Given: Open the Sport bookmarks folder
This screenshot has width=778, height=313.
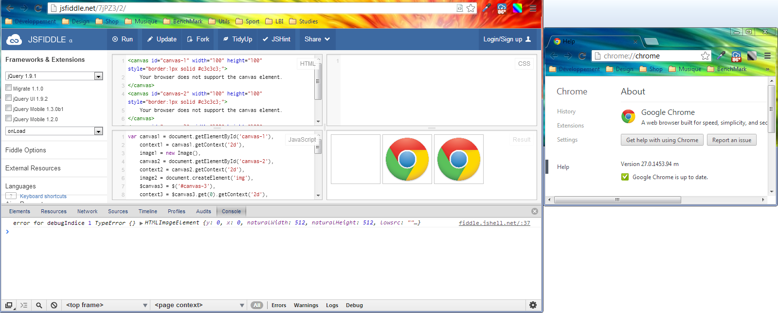Looking at the screenshot, I should [x=247, y=21].
